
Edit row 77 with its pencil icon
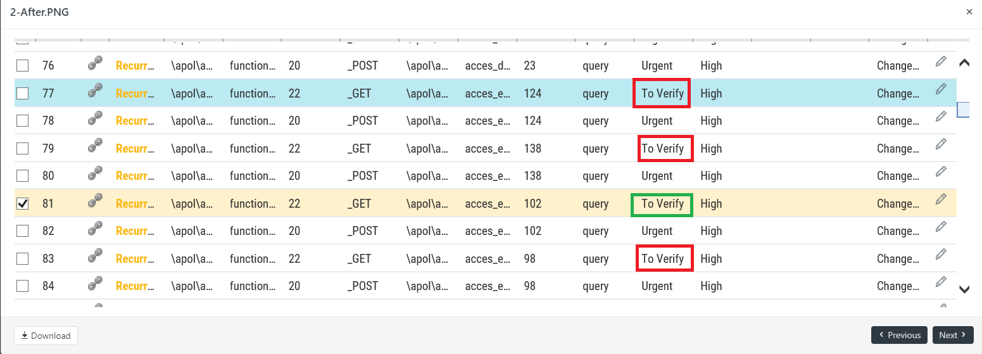click(x=941, y=89)
